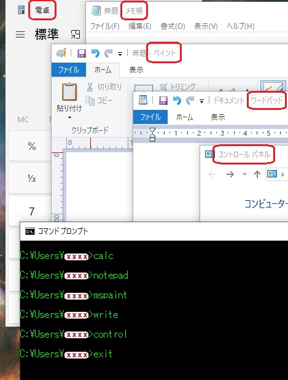Click the Paste clipboard icon in Paint
Image resolution: width=288 pixels, height=380 pixels.
[x=69, y=92]
